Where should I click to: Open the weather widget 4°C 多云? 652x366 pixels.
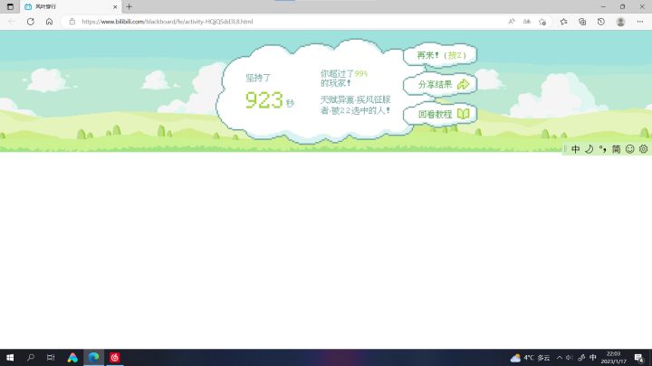pyautogui.click(x=530, y=358)
